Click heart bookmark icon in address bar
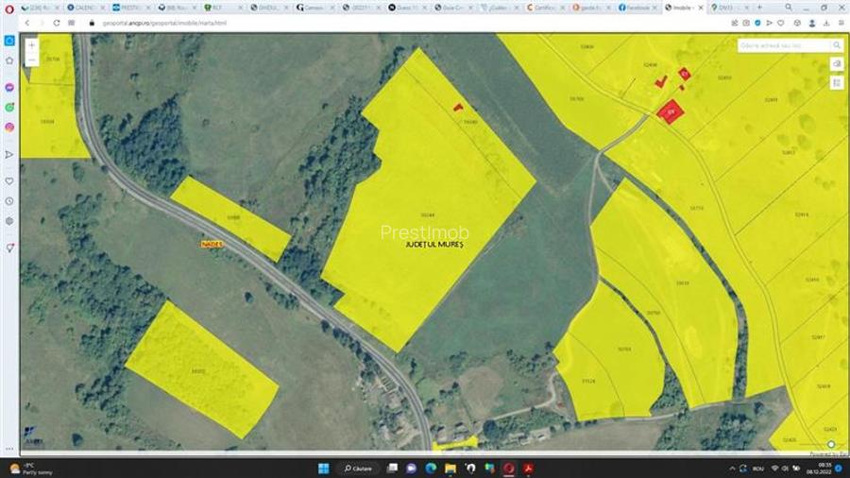 point(781,24)
